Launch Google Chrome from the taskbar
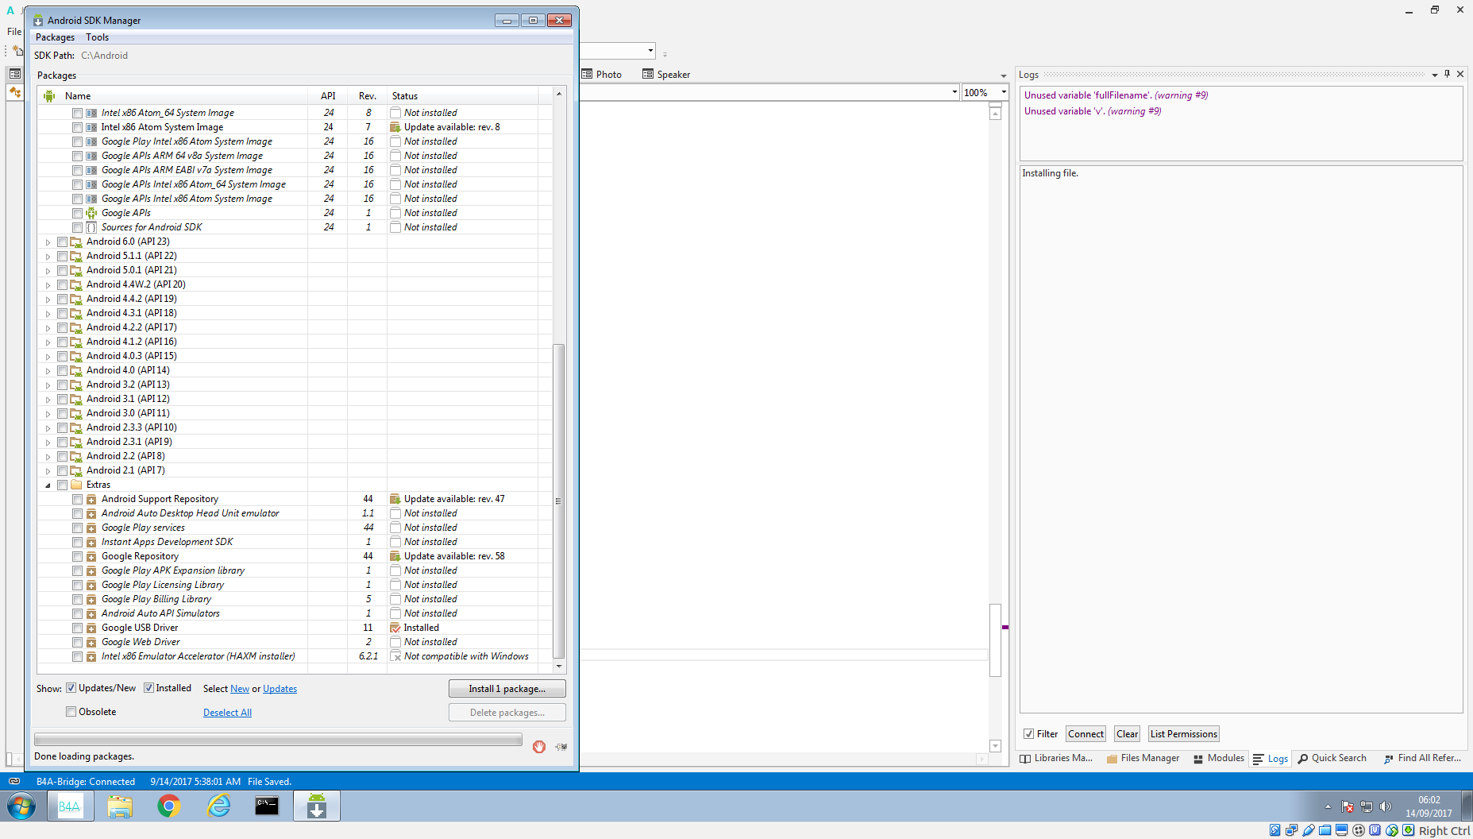This screenshot has width=1473, height=839. tap(168, 806)
